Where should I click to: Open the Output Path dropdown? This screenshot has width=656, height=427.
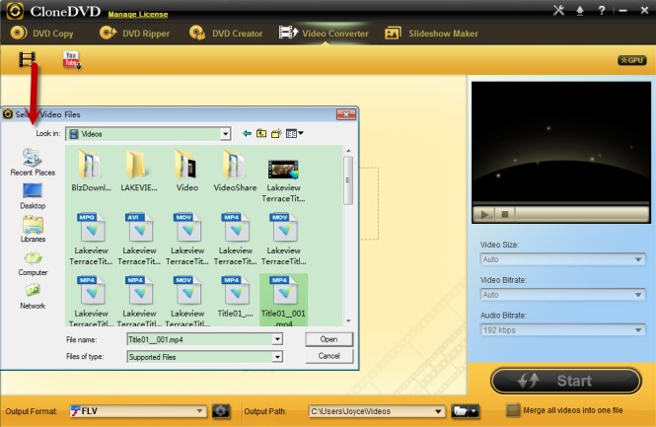376,411
